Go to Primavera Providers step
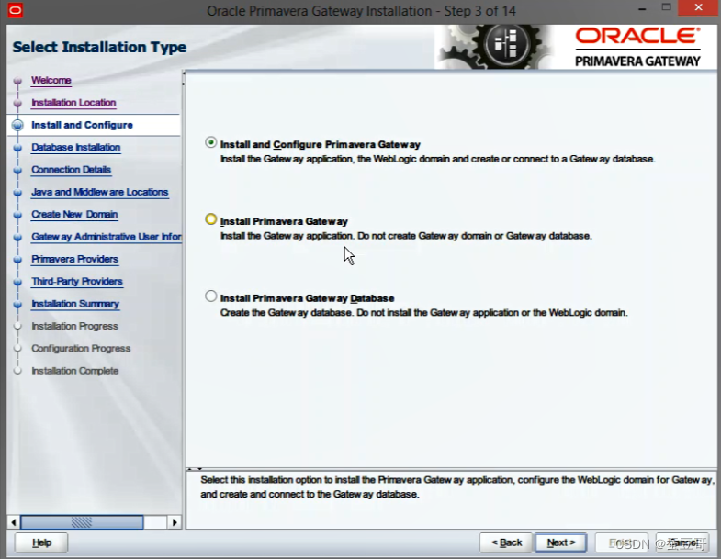Screen dimensions: 721x559 tap(75, 259)
